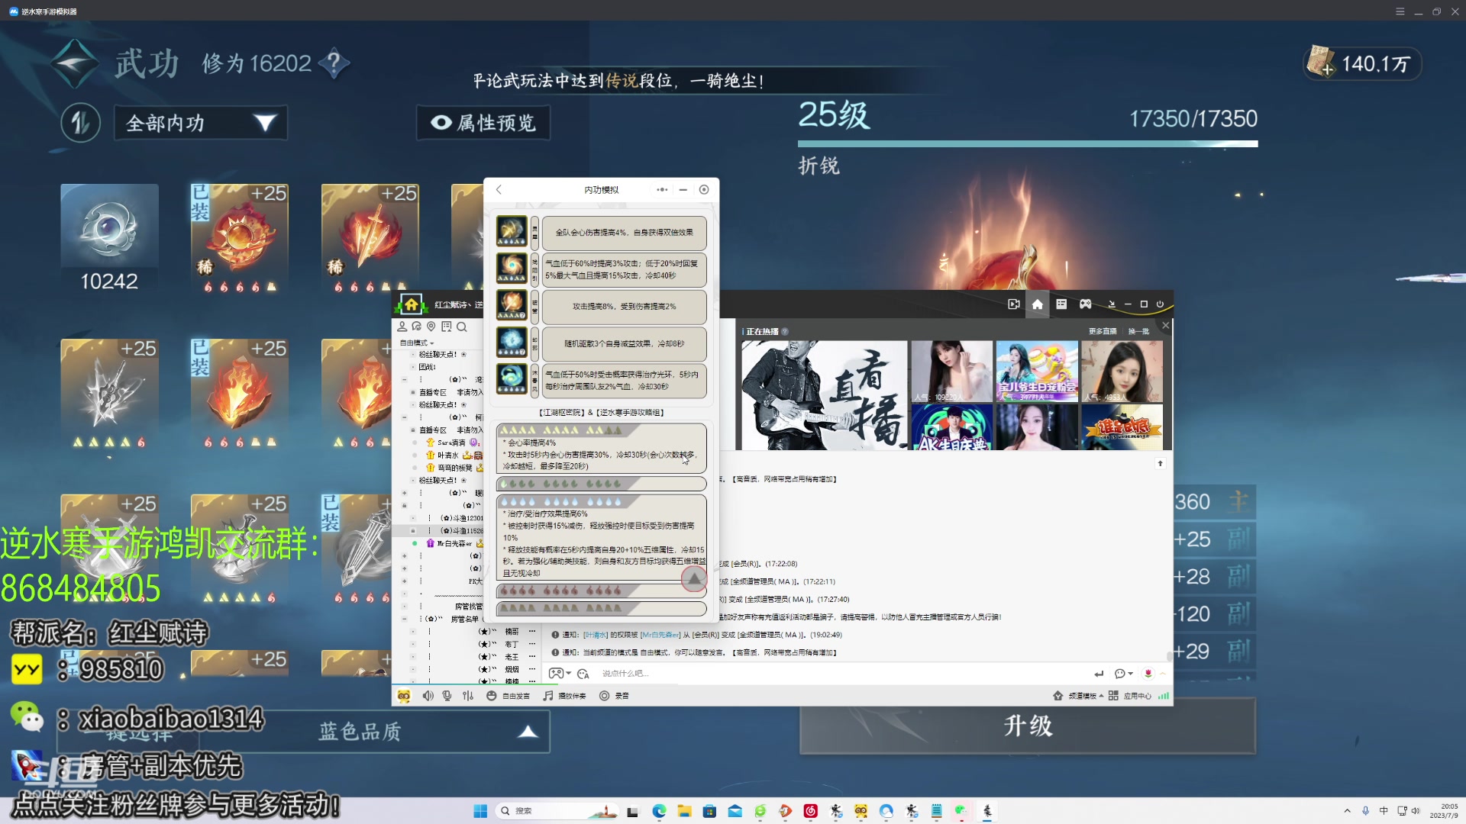Show hidden tray icons in the taskbar
This screenshot has width=1466, height=824.
point(1347,811)
